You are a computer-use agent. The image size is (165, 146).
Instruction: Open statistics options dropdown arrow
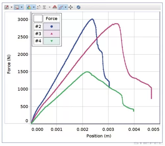[x=49, y=7]
